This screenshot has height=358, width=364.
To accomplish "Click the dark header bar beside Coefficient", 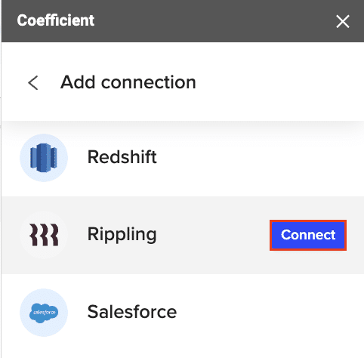I will coord(214,21).
